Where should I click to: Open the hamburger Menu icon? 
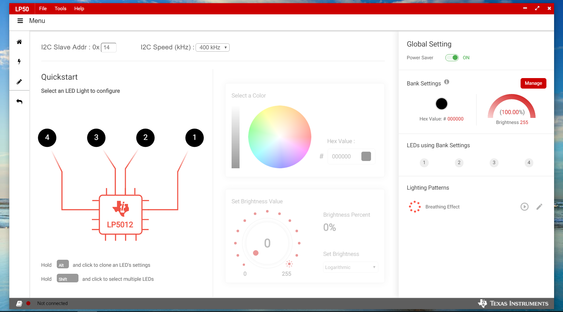tap(20, 21)
